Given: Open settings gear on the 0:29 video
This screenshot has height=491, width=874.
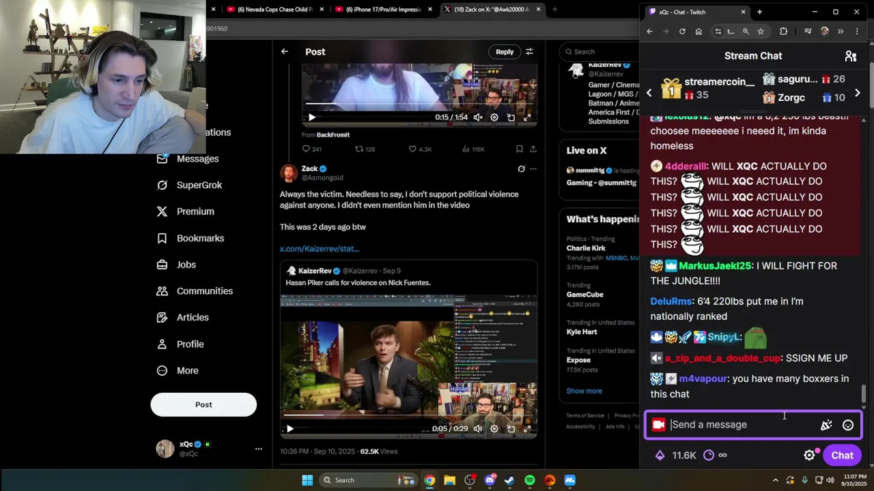Looking at the screenshot, I should (x=494, y=429).
